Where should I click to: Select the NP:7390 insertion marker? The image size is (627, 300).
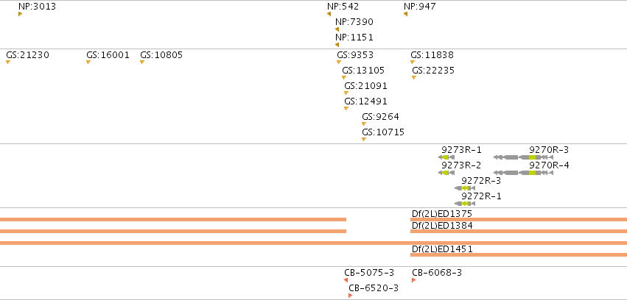tap(337, 29)
